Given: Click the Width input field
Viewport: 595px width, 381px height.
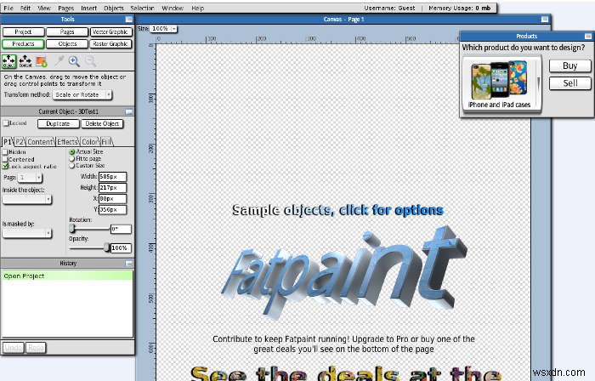Looking at the screenshot, I should (112, 176).
